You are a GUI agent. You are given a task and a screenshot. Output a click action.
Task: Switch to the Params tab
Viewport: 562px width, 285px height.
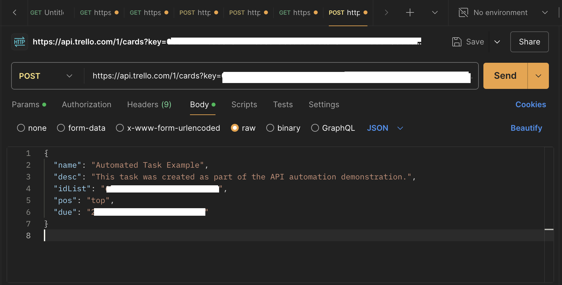click(29, 105)
